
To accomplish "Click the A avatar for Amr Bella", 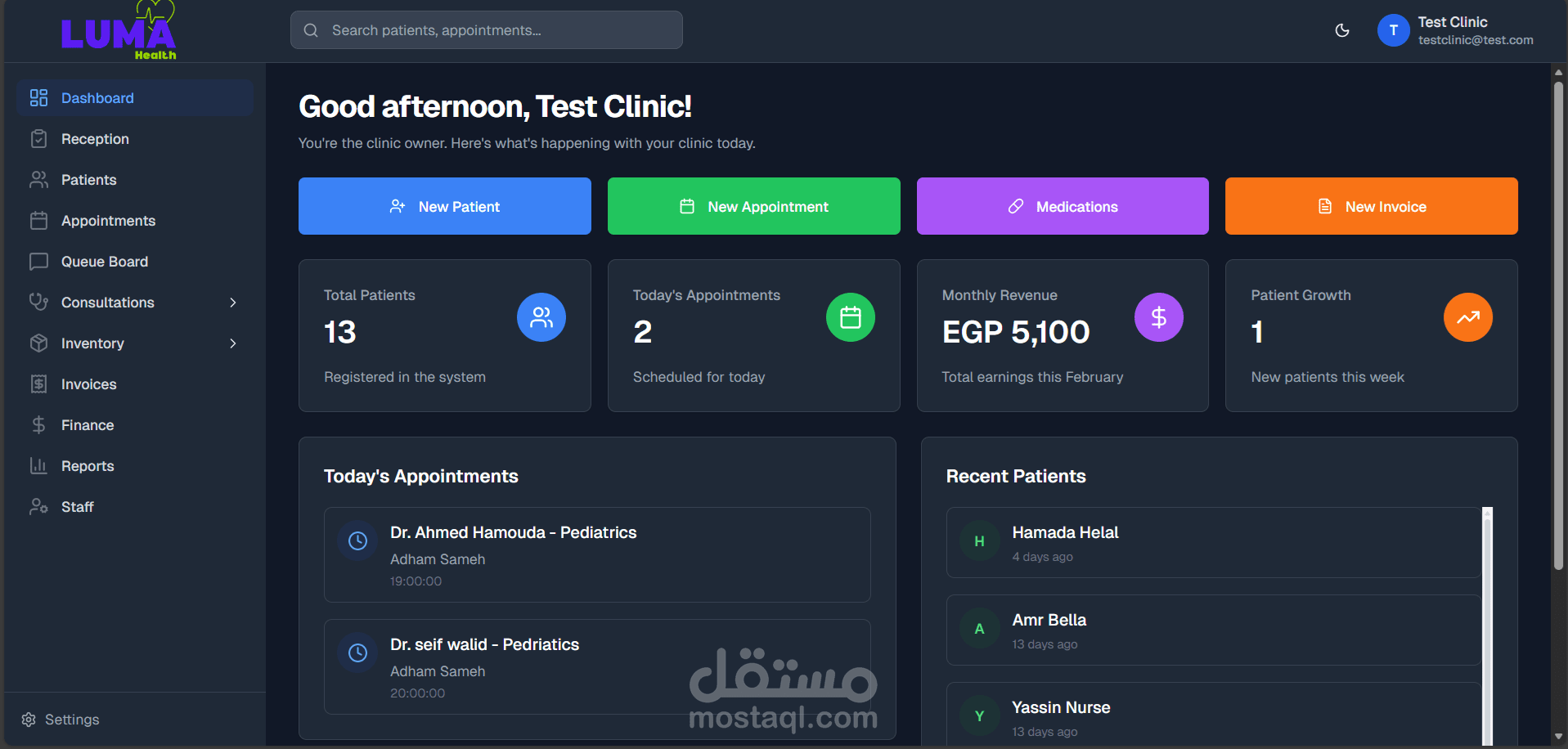I will pyautogui.click(x=979, y=629).
